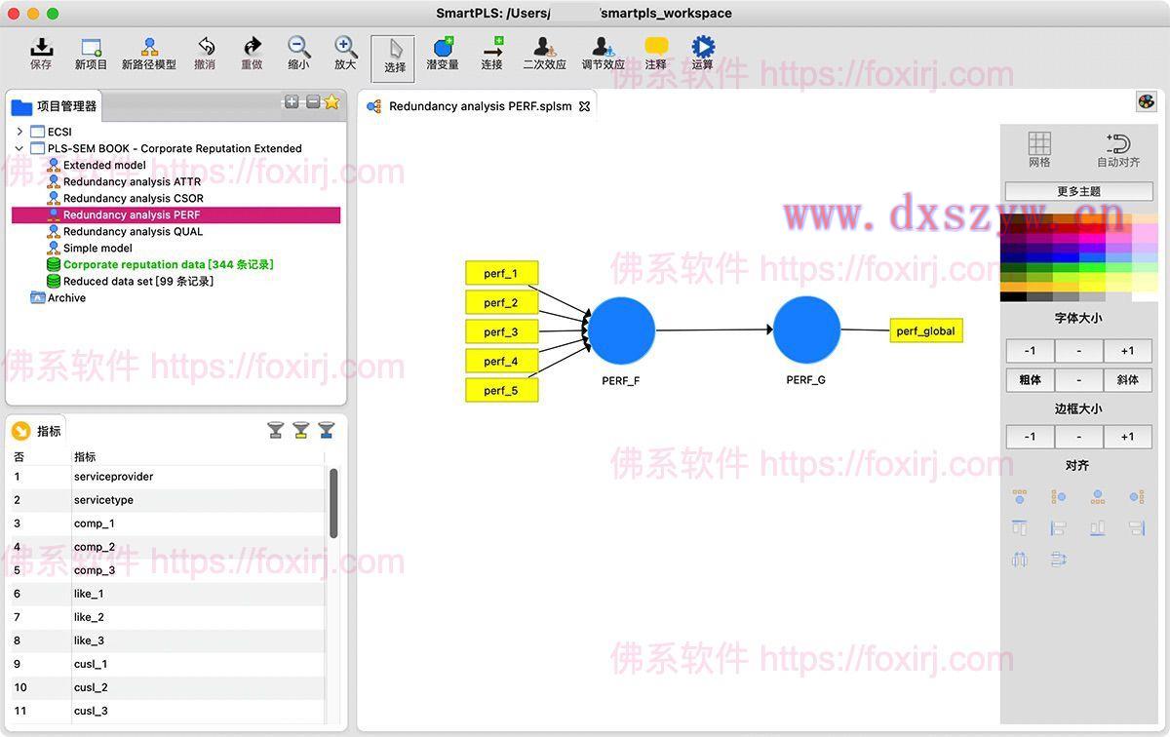Switch to the 项目管理器 tab
Image resolution: width=1170 pixels, height=737 pixels.
55,106
